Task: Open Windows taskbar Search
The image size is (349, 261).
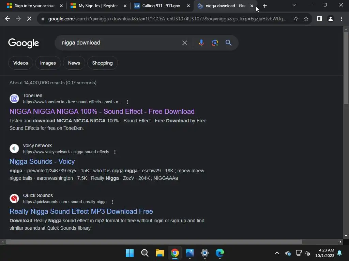Action: (x=145, y=253)
